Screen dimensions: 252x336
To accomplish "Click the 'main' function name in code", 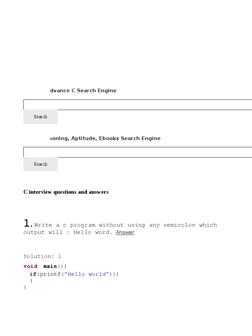I will (x=50, y=266).
